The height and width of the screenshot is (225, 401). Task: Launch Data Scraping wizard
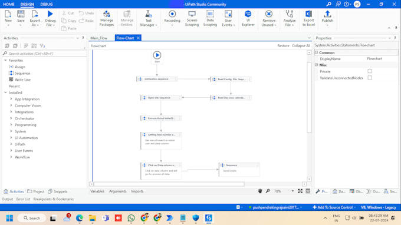click(210, 18)
